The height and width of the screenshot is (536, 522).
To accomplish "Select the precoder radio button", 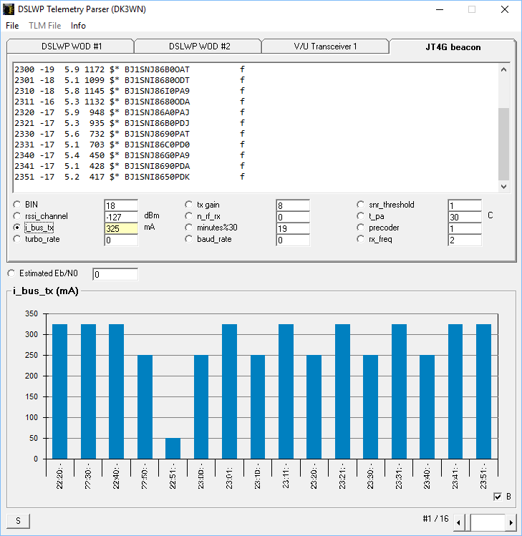I will tap(360, 228).
